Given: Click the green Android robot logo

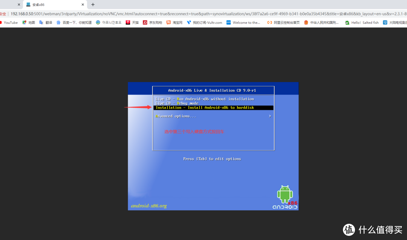Looking at the screenshot, I should pos(285,194).
